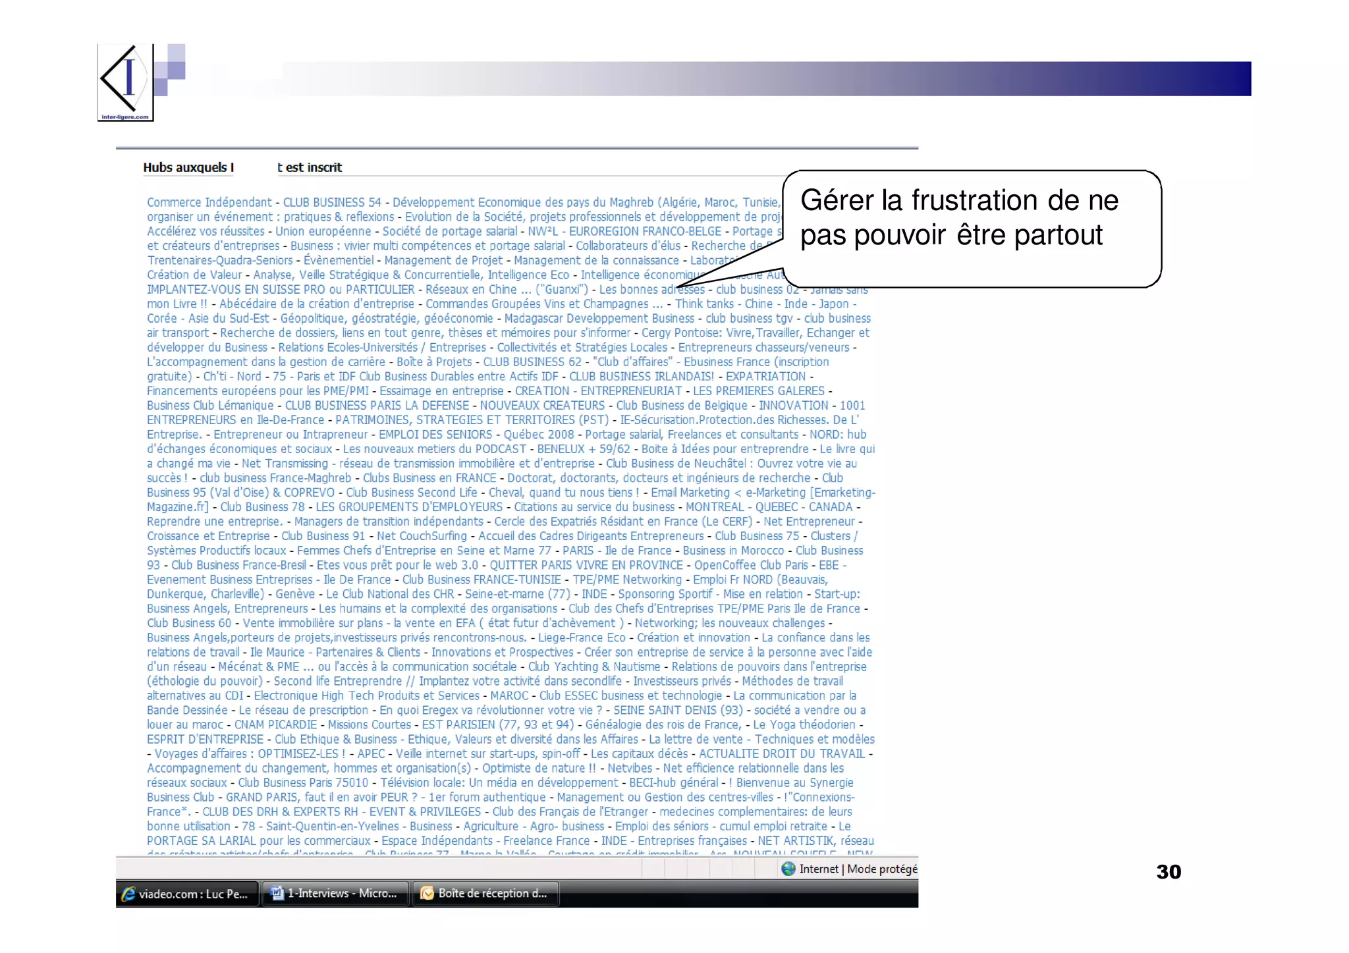Open the OpenCoffee Club Paris link

750,564
